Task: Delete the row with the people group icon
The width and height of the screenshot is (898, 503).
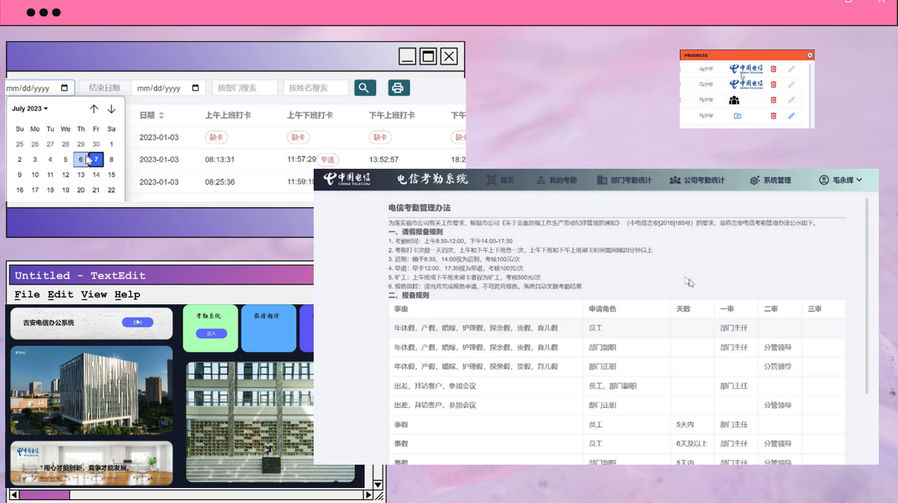Action: point(773,100)
